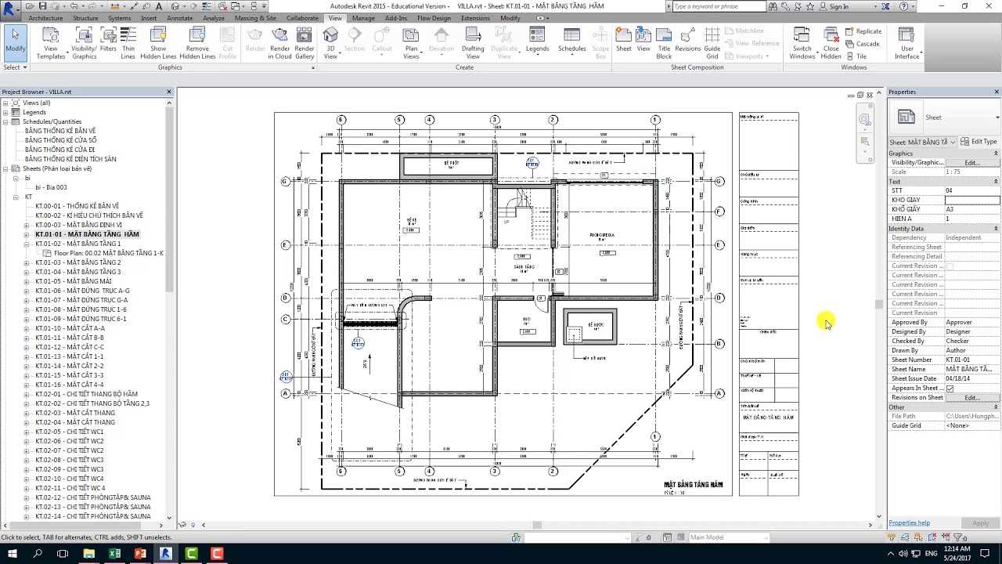Click the Title Block tool

664,43
